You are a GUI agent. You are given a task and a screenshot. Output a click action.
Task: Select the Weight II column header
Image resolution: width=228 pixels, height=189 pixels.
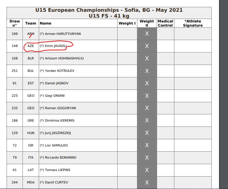pyautogui.click(x=147, y=23)
